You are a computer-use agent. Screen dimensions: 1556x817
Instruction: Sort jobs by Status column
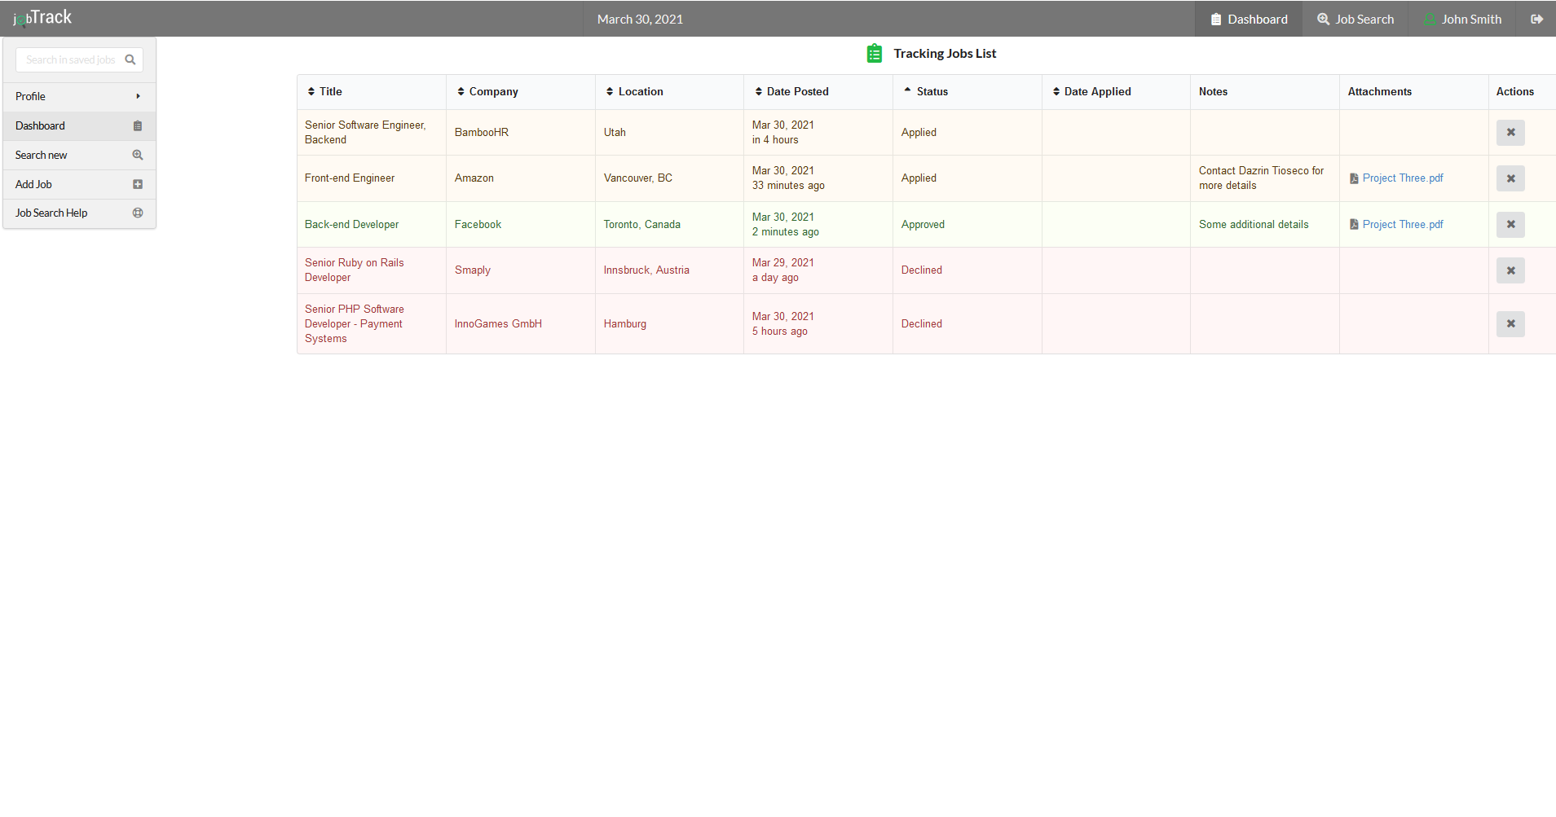tap(926, 91)
